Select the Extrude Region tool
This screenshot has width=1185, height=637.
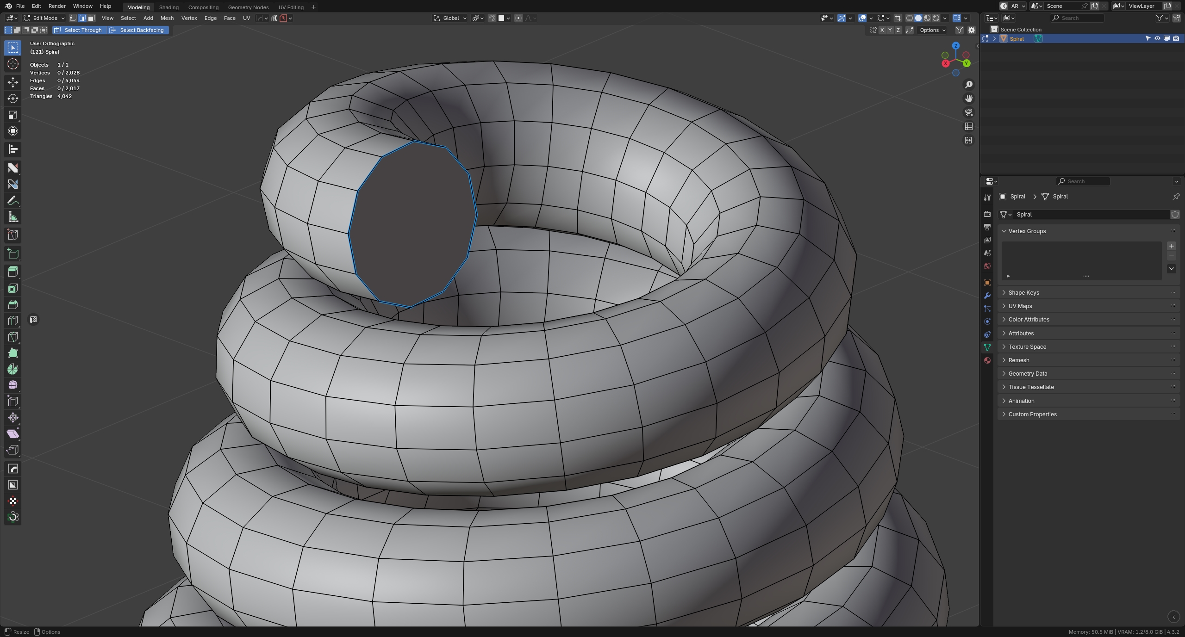pyautogui.click(x=13, y=272)
